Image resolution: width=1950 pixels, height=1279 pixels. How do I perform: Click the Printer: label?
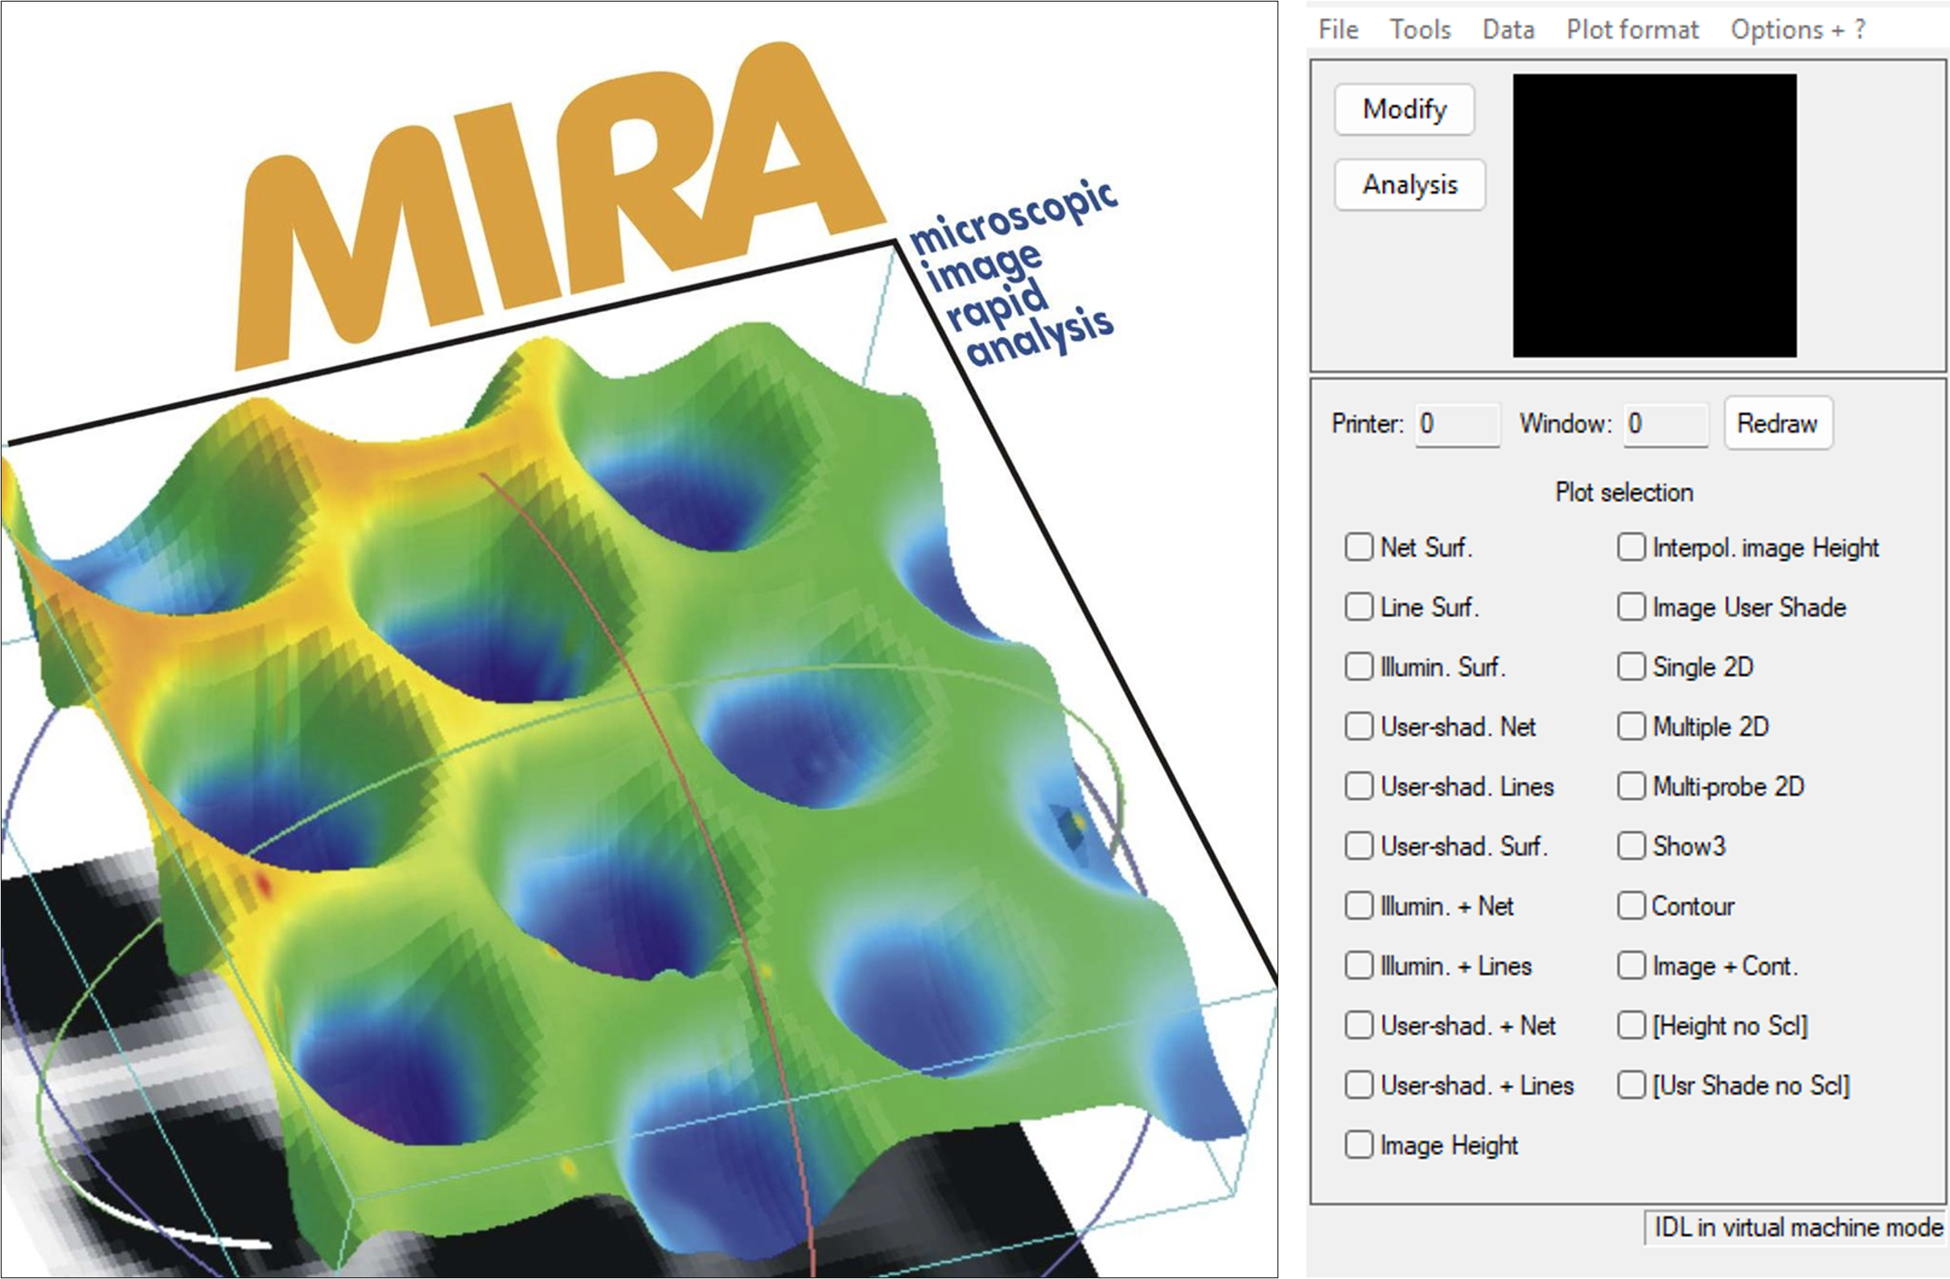coord(1368,424)
